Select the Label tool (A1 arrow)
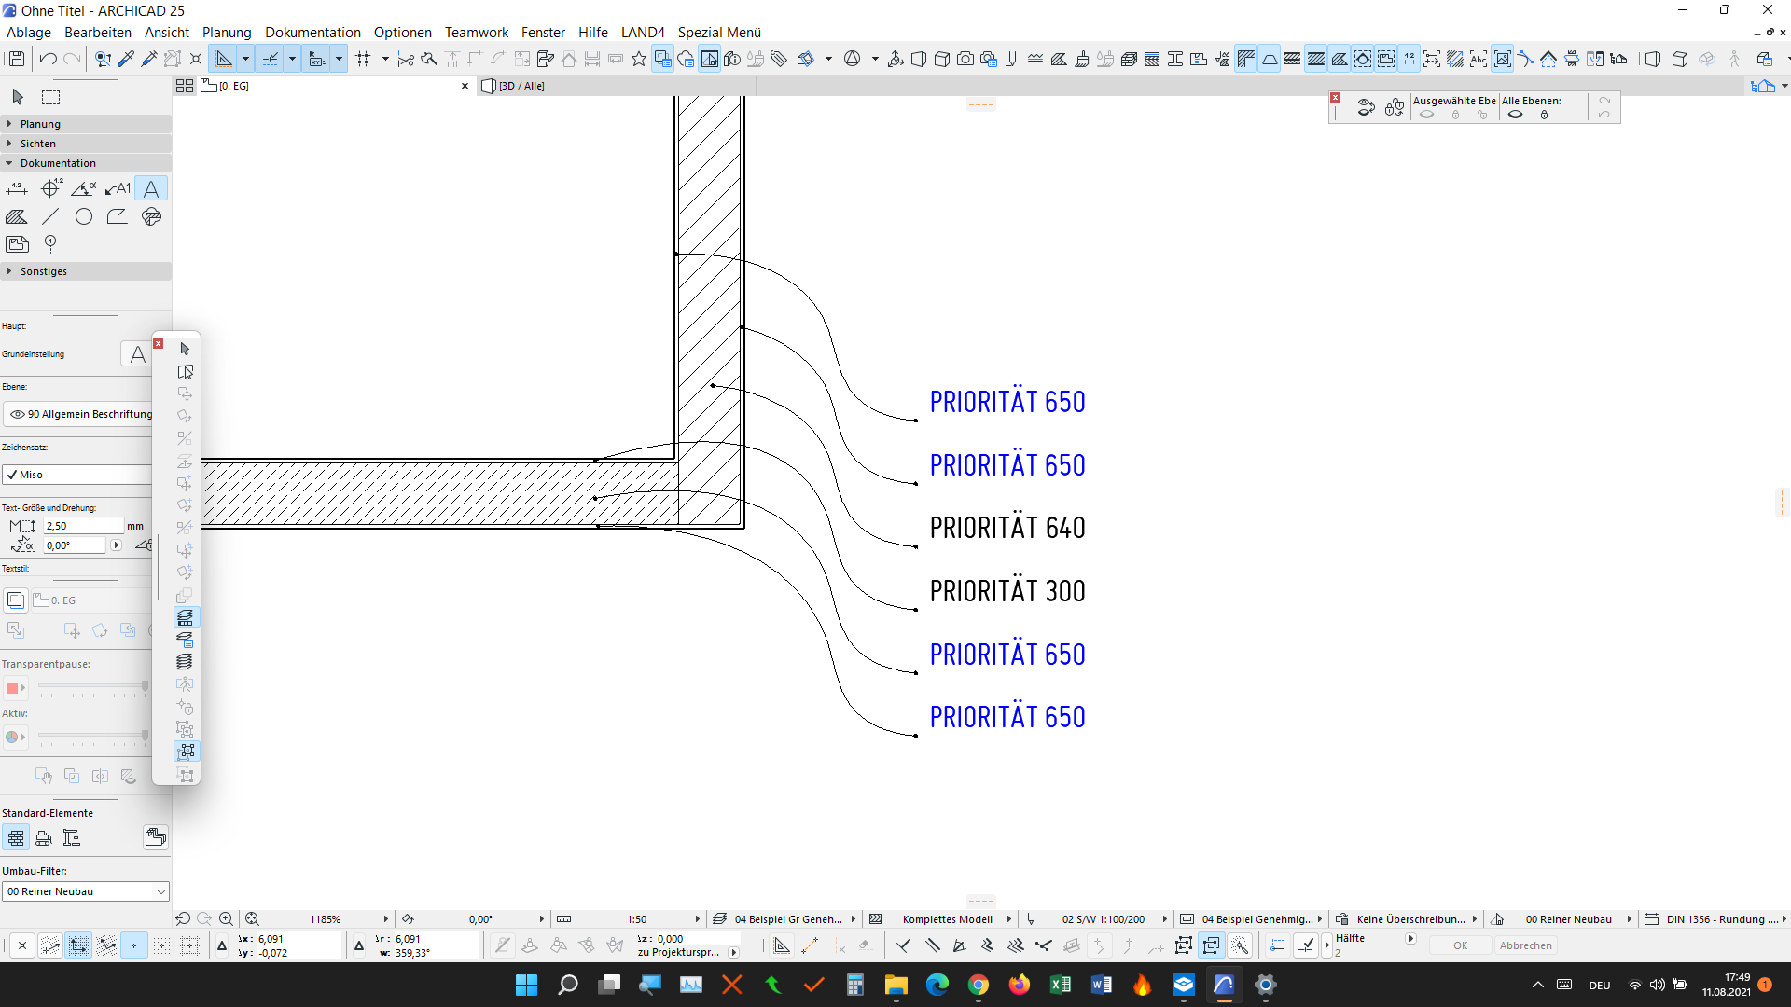Viewport: 1791px width, 1007px height. 118,189
